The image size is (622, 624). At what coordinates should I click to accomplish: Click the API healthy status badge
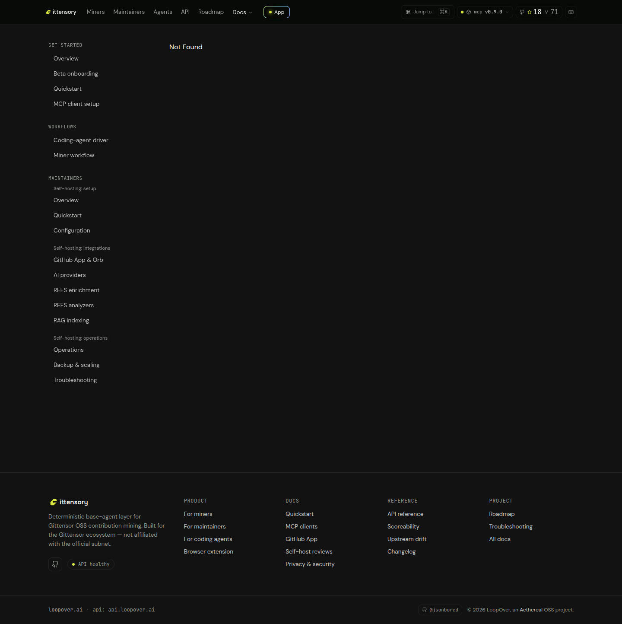click(x=91, y=564)
